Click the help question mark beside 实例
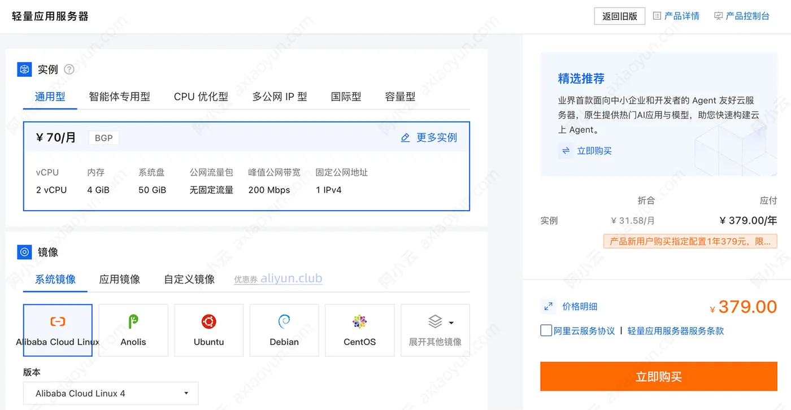The image size is (791, 410). [x=69, y=69]
